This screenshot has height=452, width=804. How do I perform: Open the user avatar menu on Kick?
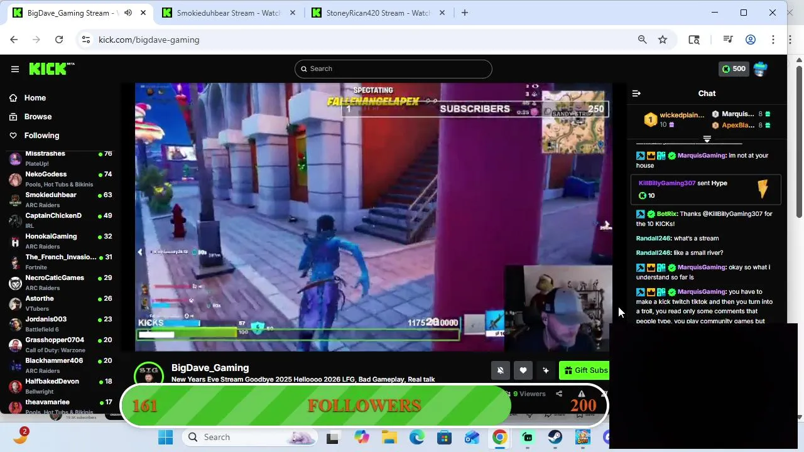761,69
